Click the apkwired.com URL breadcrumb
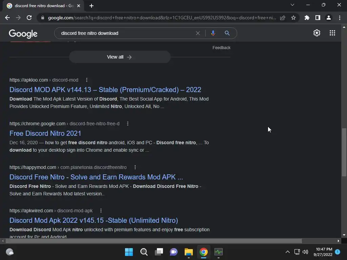The width and height of the screenshot is (347, 260). pyautogui.click(x=51, y=211)
